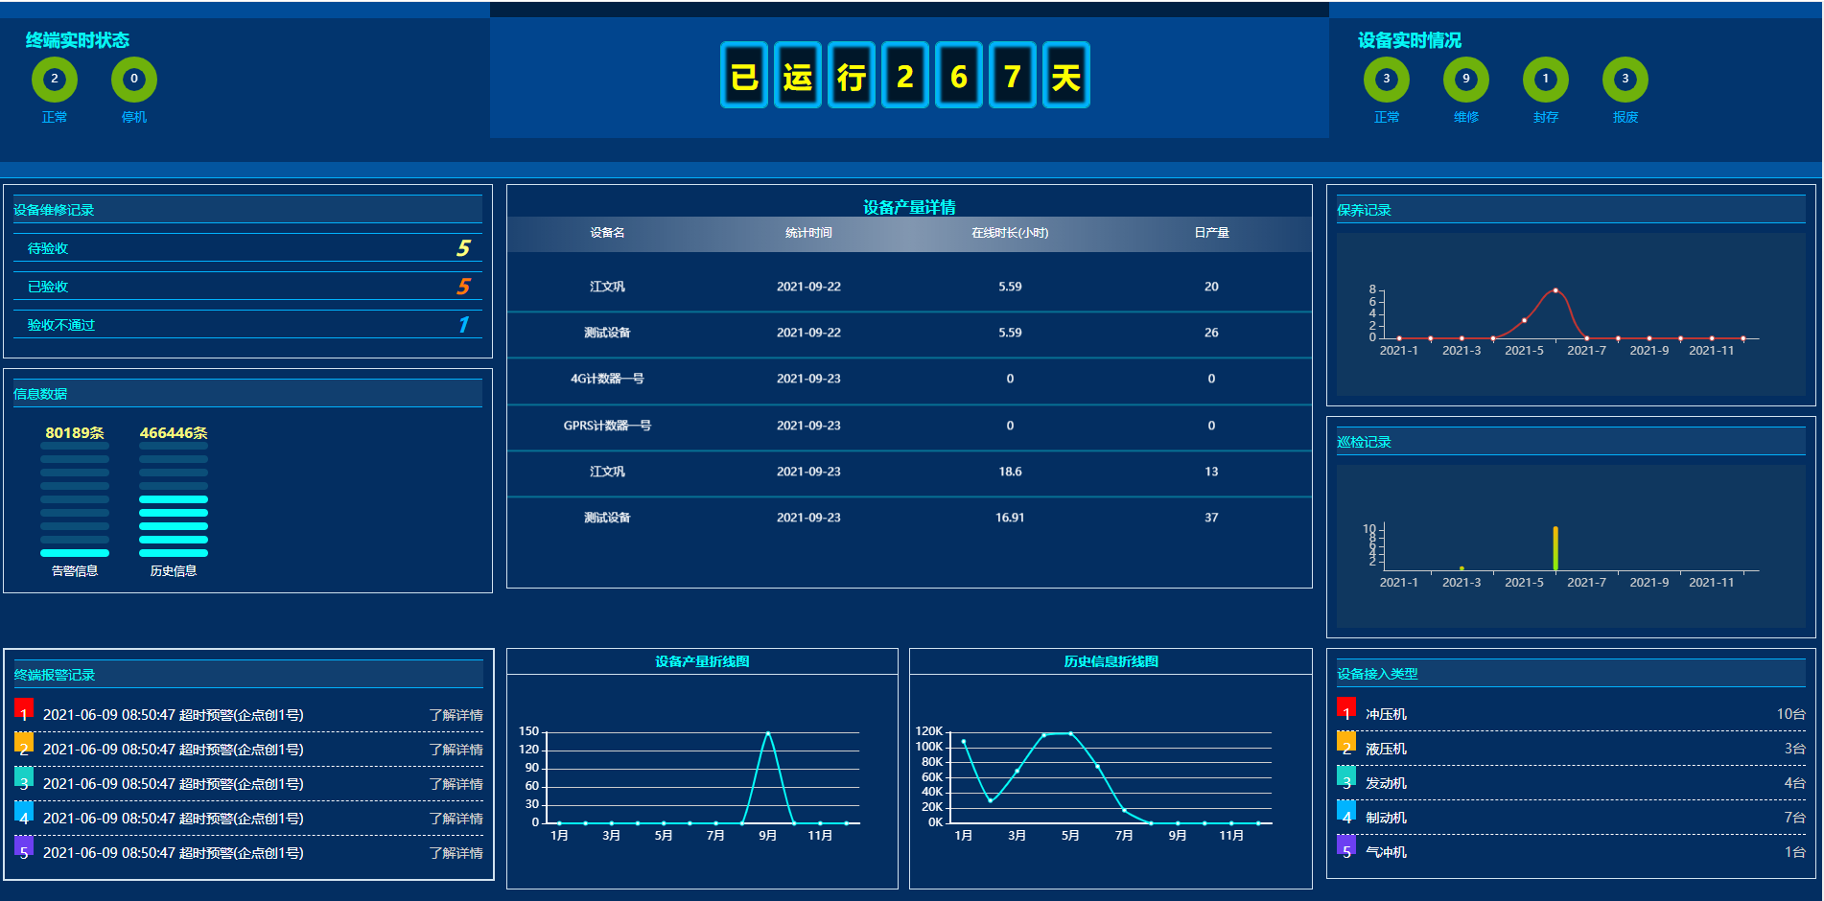Click the 80189条 alarm count value

pos(75,432)
